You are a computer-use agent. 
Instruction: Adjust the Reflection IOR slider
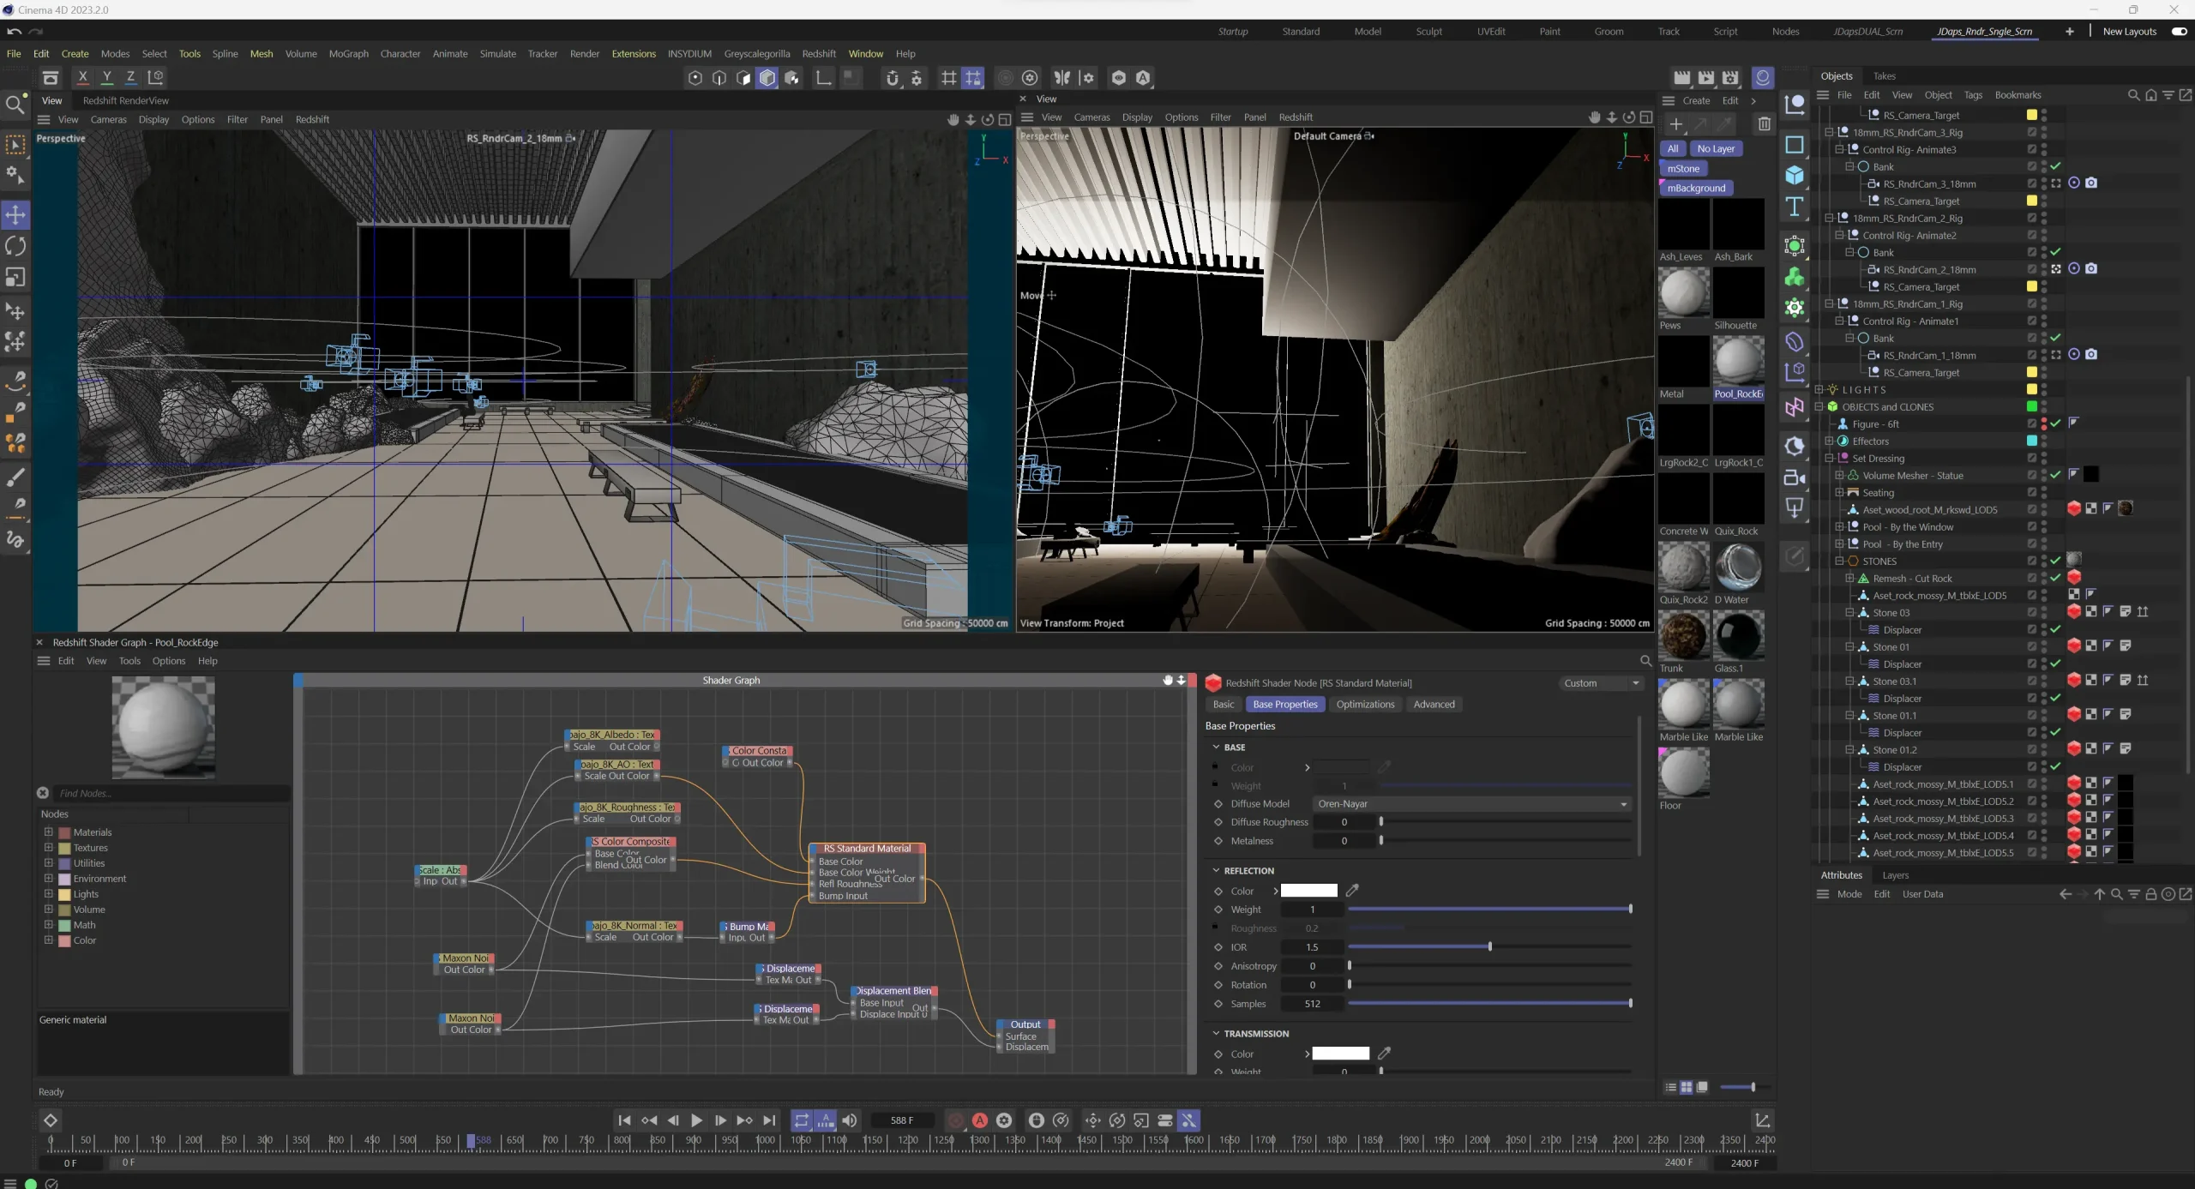click(1489, 946)
